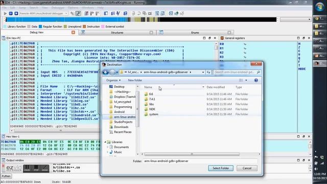Select the system folder
This screenshot has width=327, height=184.
click(x=154, y=114)
